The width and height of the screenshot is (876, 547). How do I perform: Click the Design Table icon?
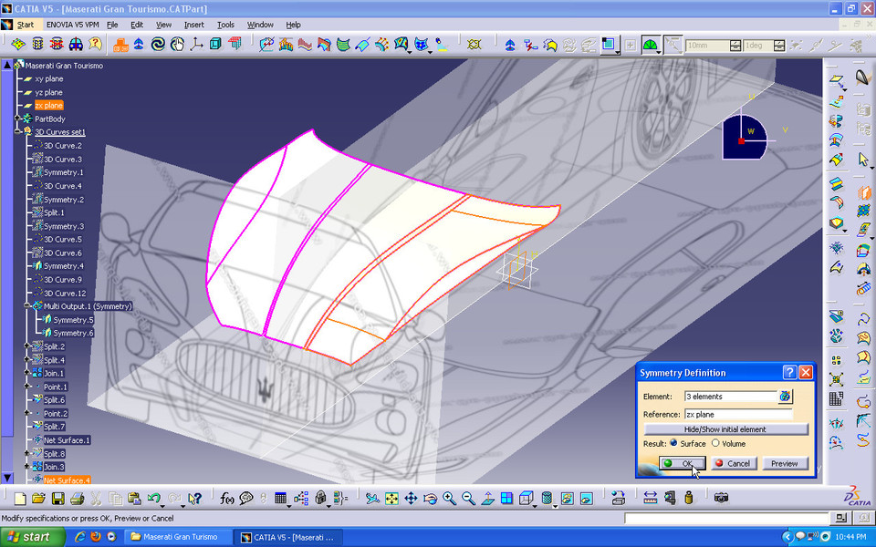[x=280, y=499]
